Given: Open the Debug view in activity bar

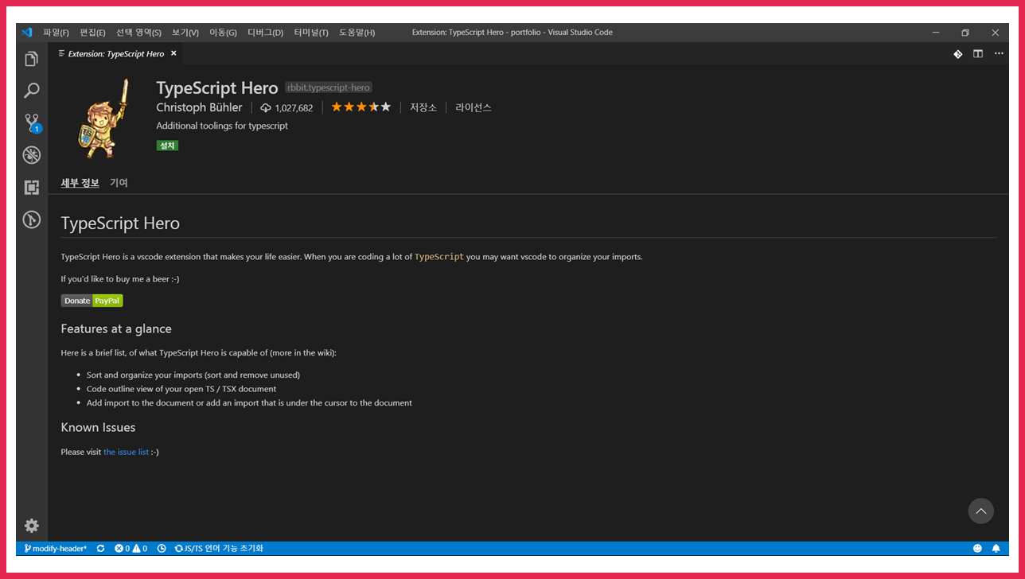Looking at the screenshot, I should [x=31, y=155].
